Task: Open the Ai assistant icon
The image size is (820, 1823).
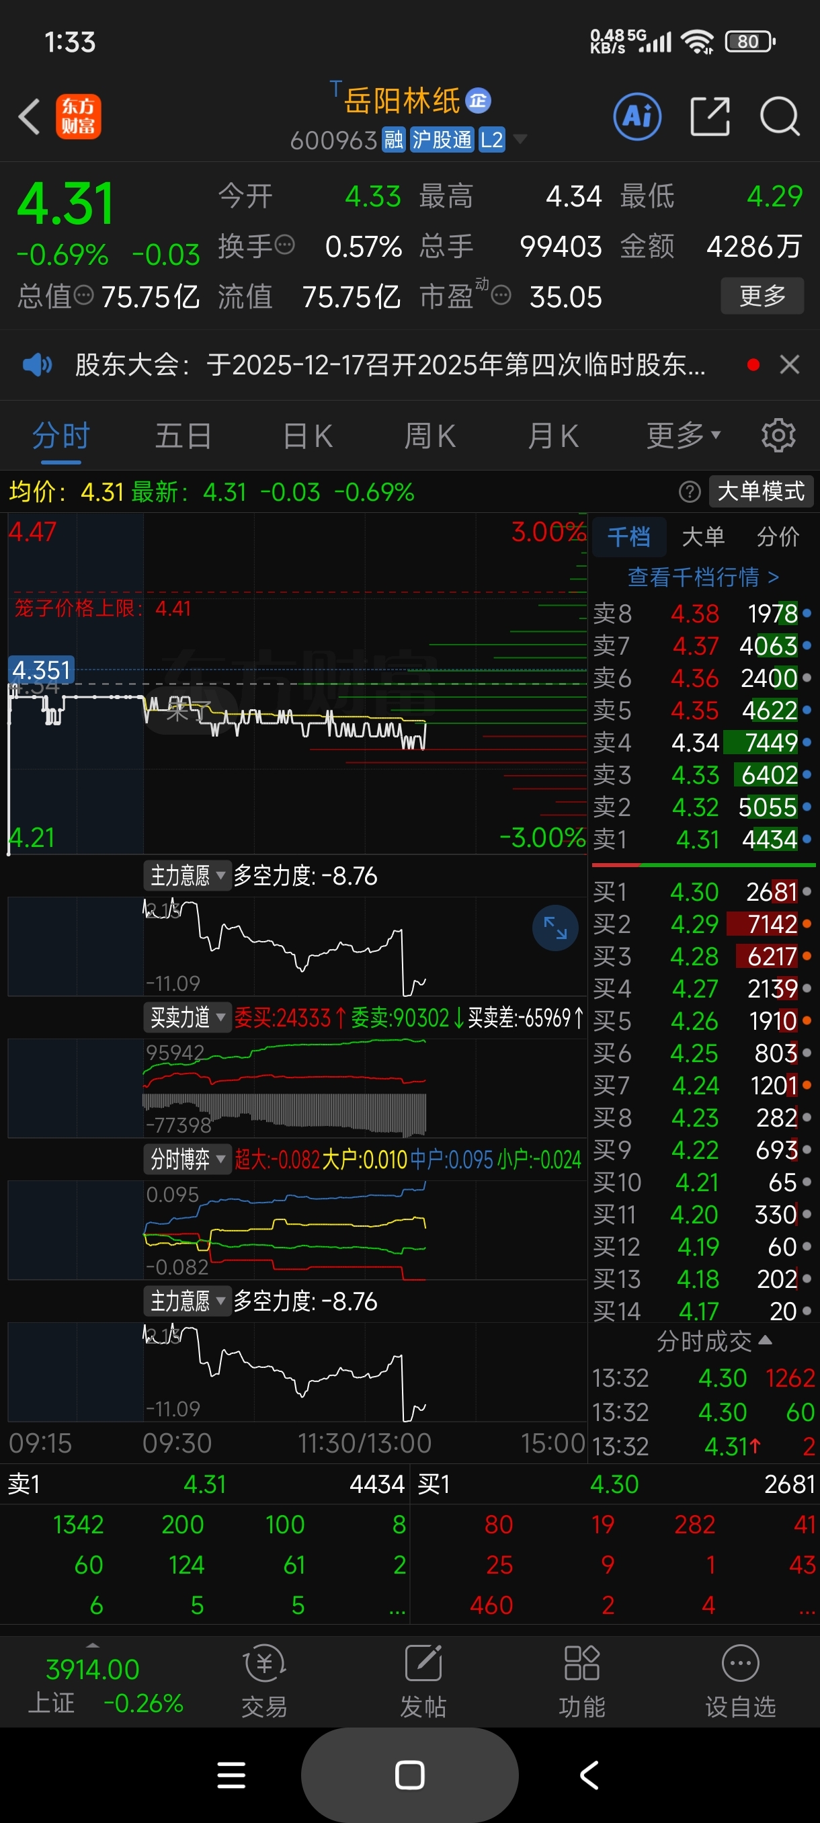Action: click(637, 116)
